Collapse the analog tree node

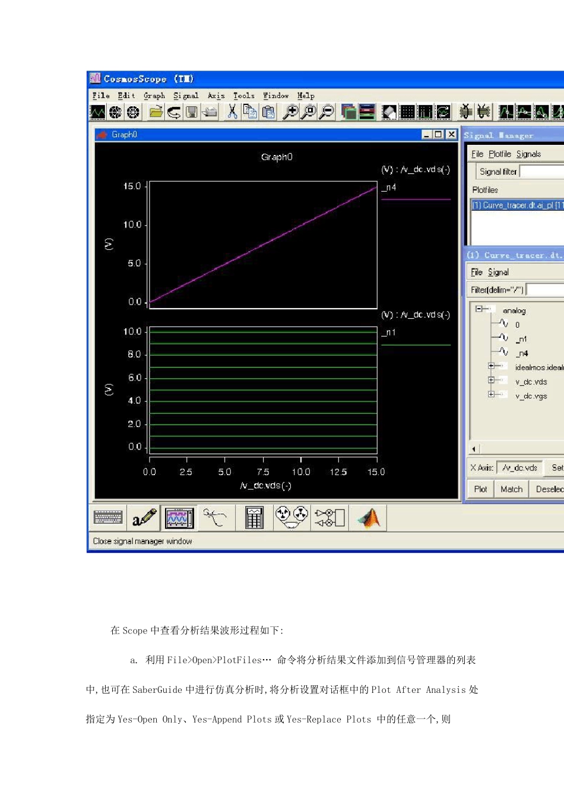479,309
